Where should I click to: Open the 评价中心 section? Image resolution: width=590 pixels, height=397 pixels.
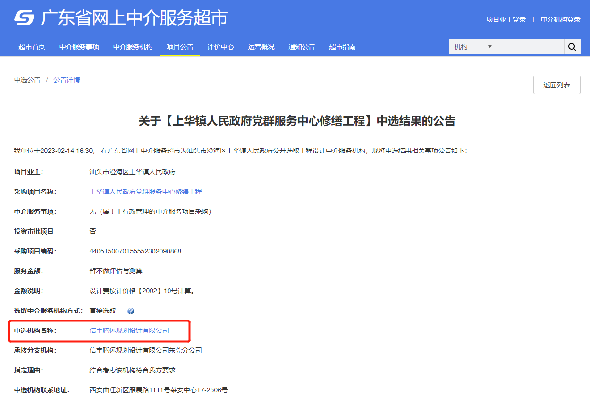click(221, 47)
